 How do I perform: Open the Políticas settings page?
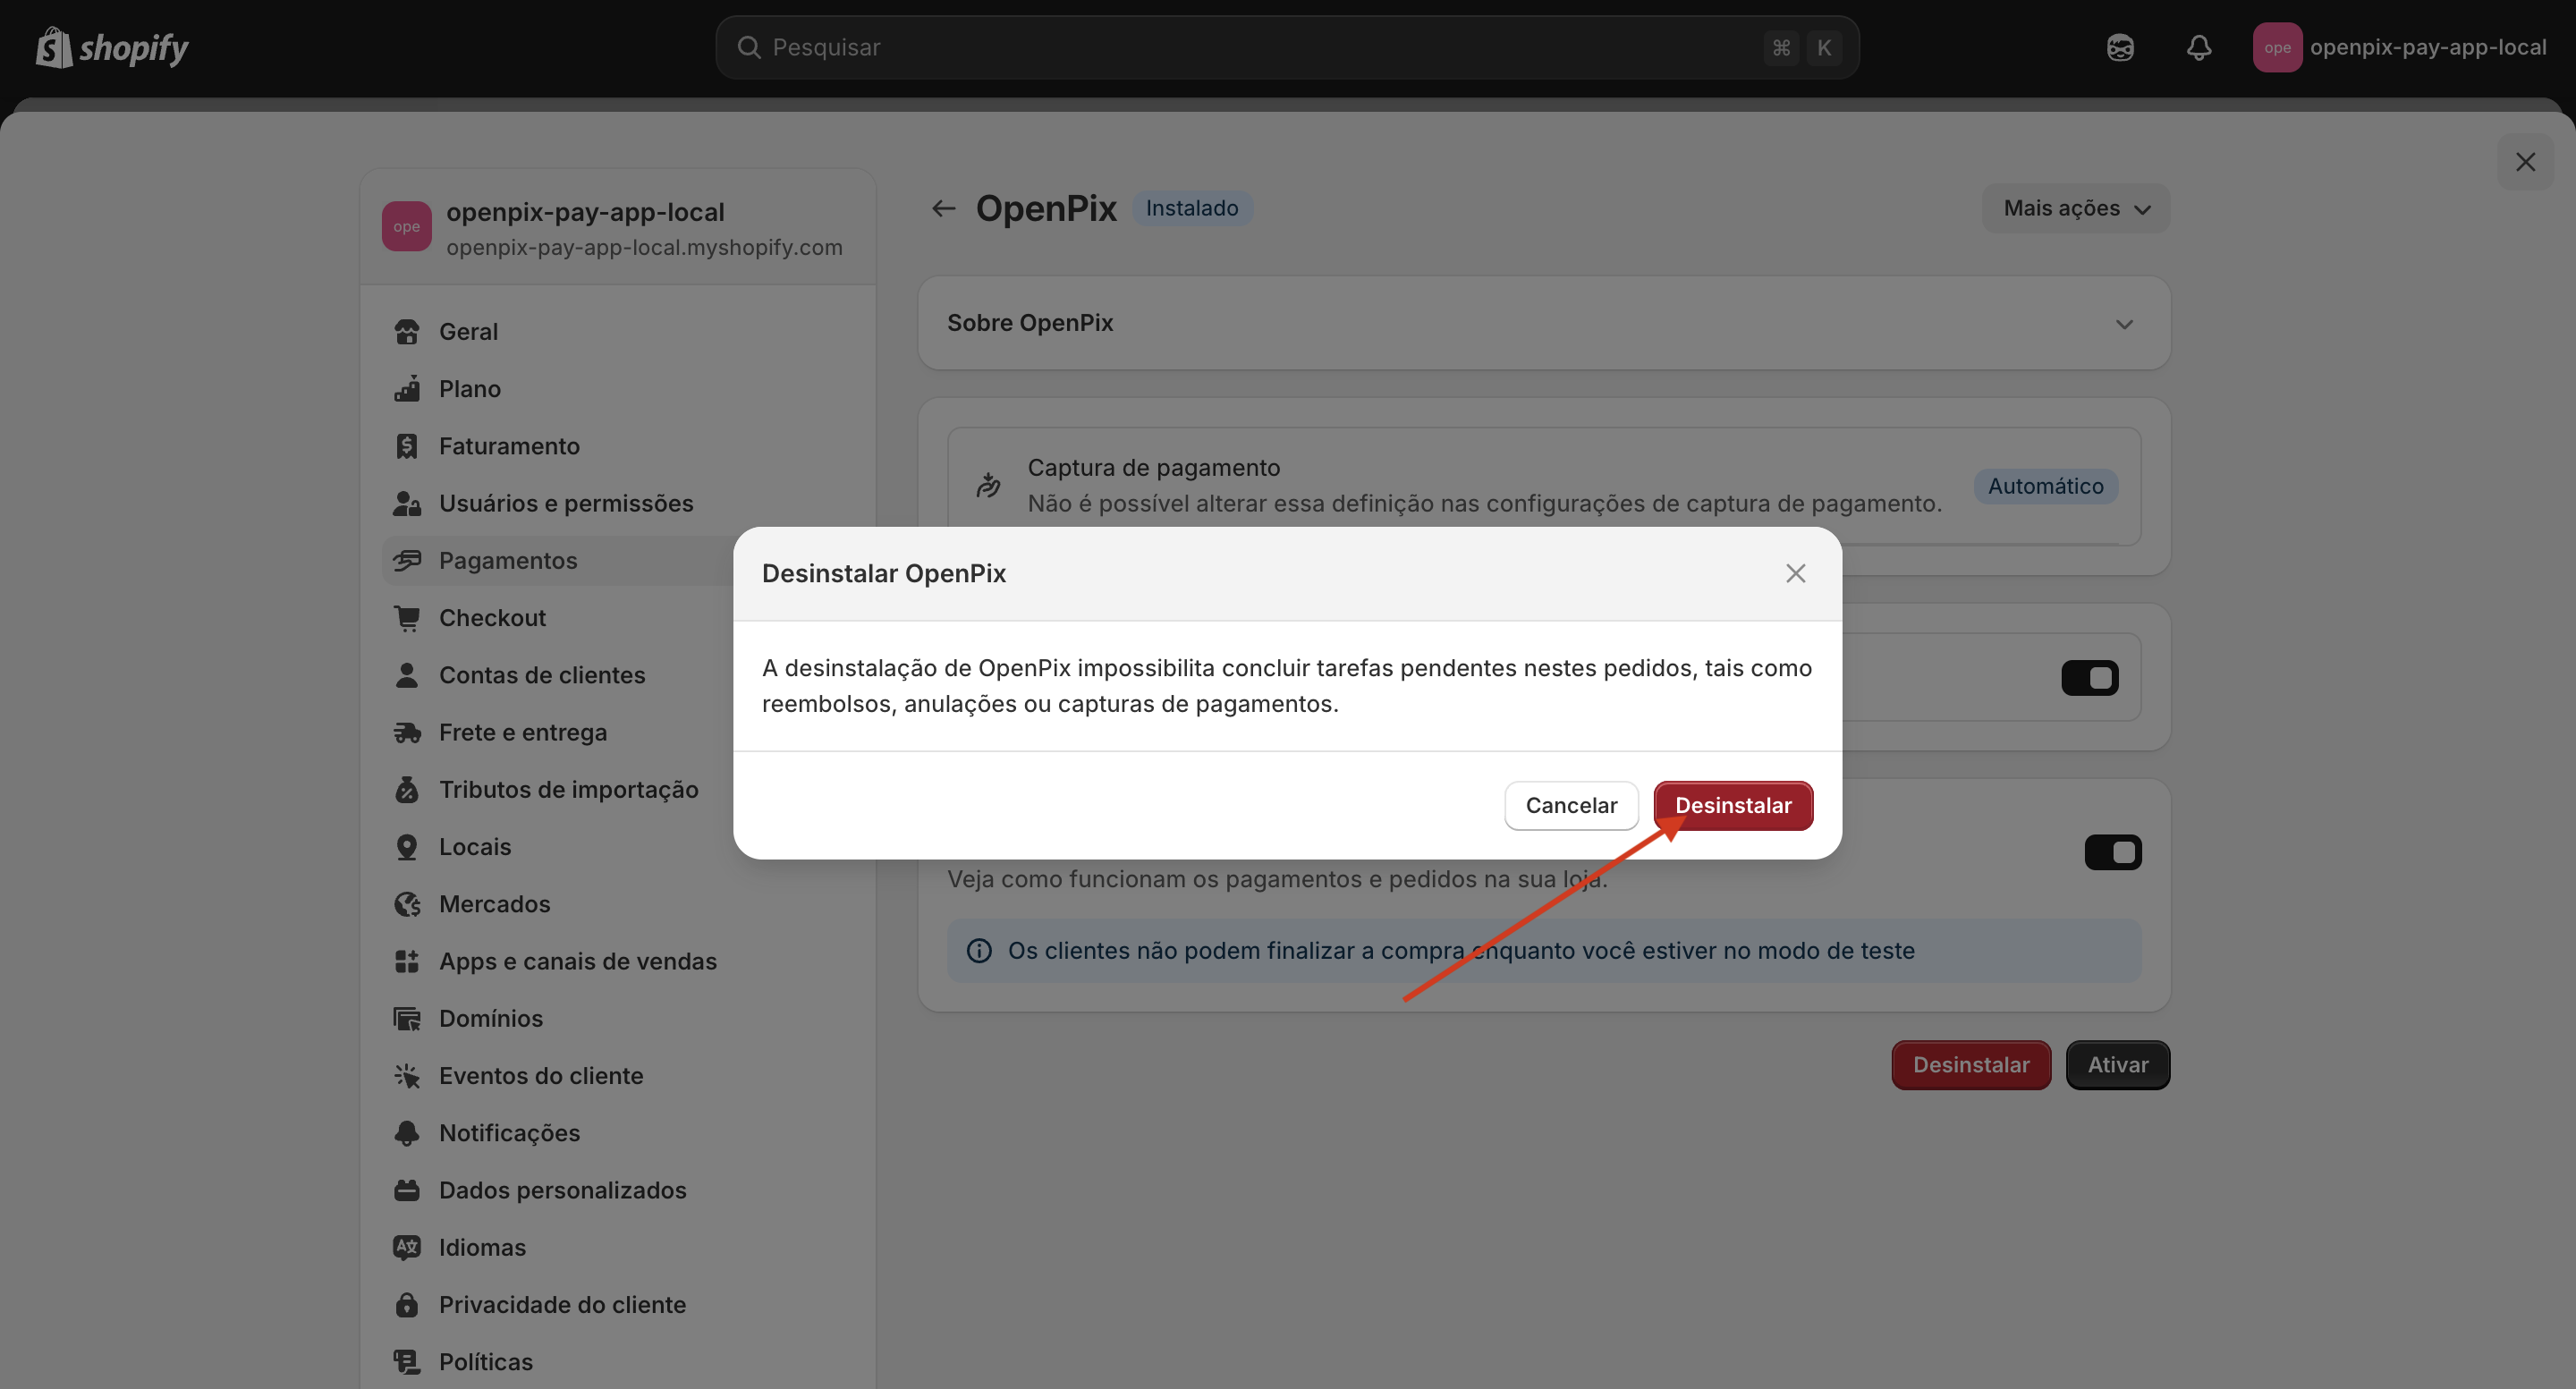(486, 1362)
